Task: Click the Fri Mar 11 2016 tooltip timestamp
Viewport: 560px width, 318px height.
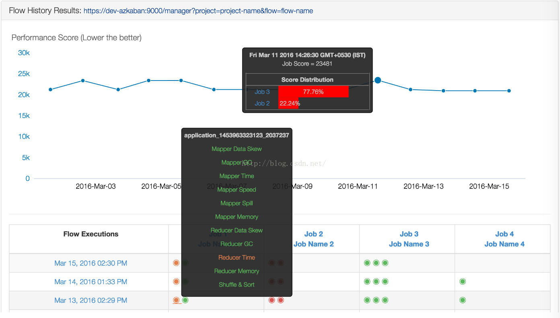Action: (307, 55)
